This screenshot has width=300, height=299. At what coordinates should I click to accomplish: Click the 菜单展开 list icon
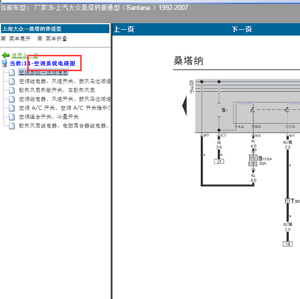[x=3, y=39]
